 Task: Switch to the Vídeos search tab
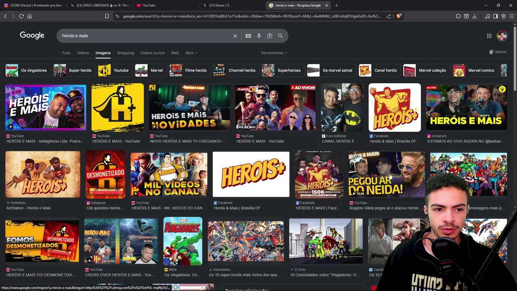coord(83,53)
